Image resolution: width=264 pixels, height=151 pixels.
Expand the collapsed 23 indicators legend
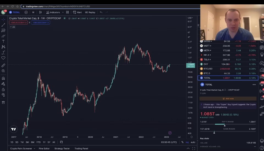click(12, 27)
